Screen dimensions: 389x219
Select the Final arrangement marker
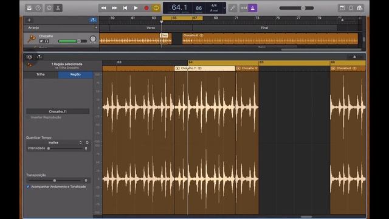(264, 28)
